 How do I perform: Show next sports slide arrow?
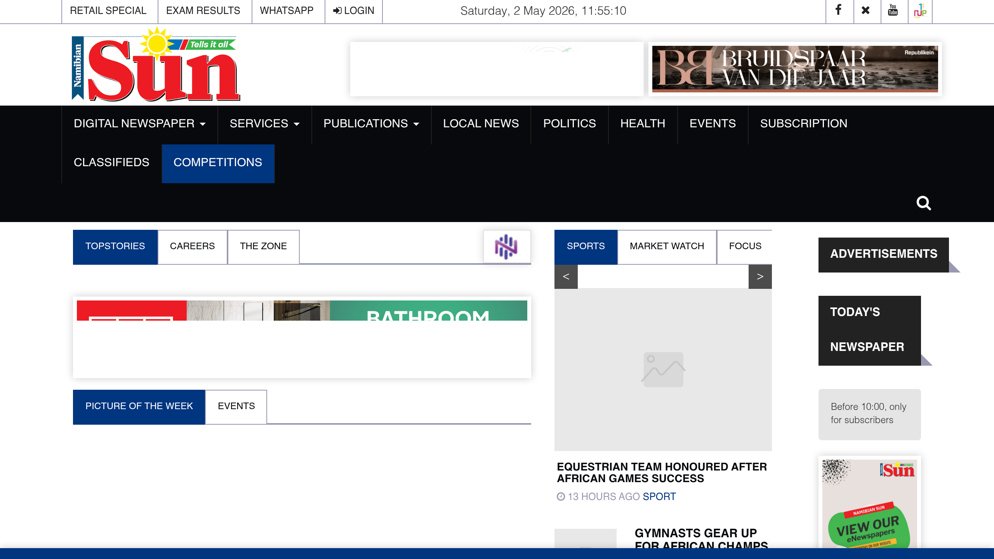click(x=760, y=277)
